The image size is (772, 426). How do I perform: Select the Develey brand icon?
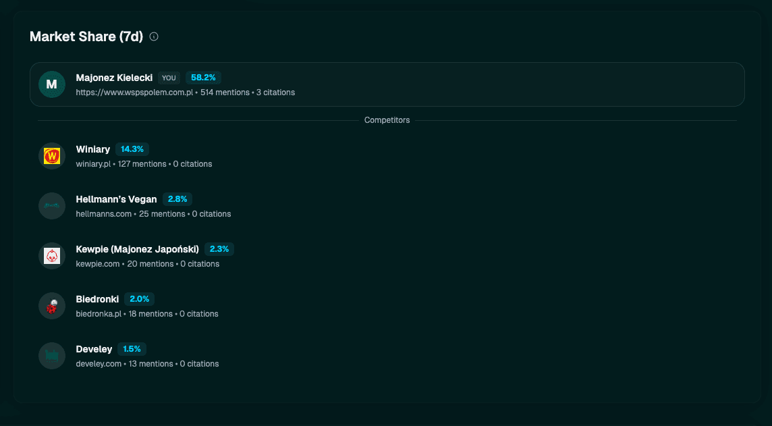tap(52, 356)
